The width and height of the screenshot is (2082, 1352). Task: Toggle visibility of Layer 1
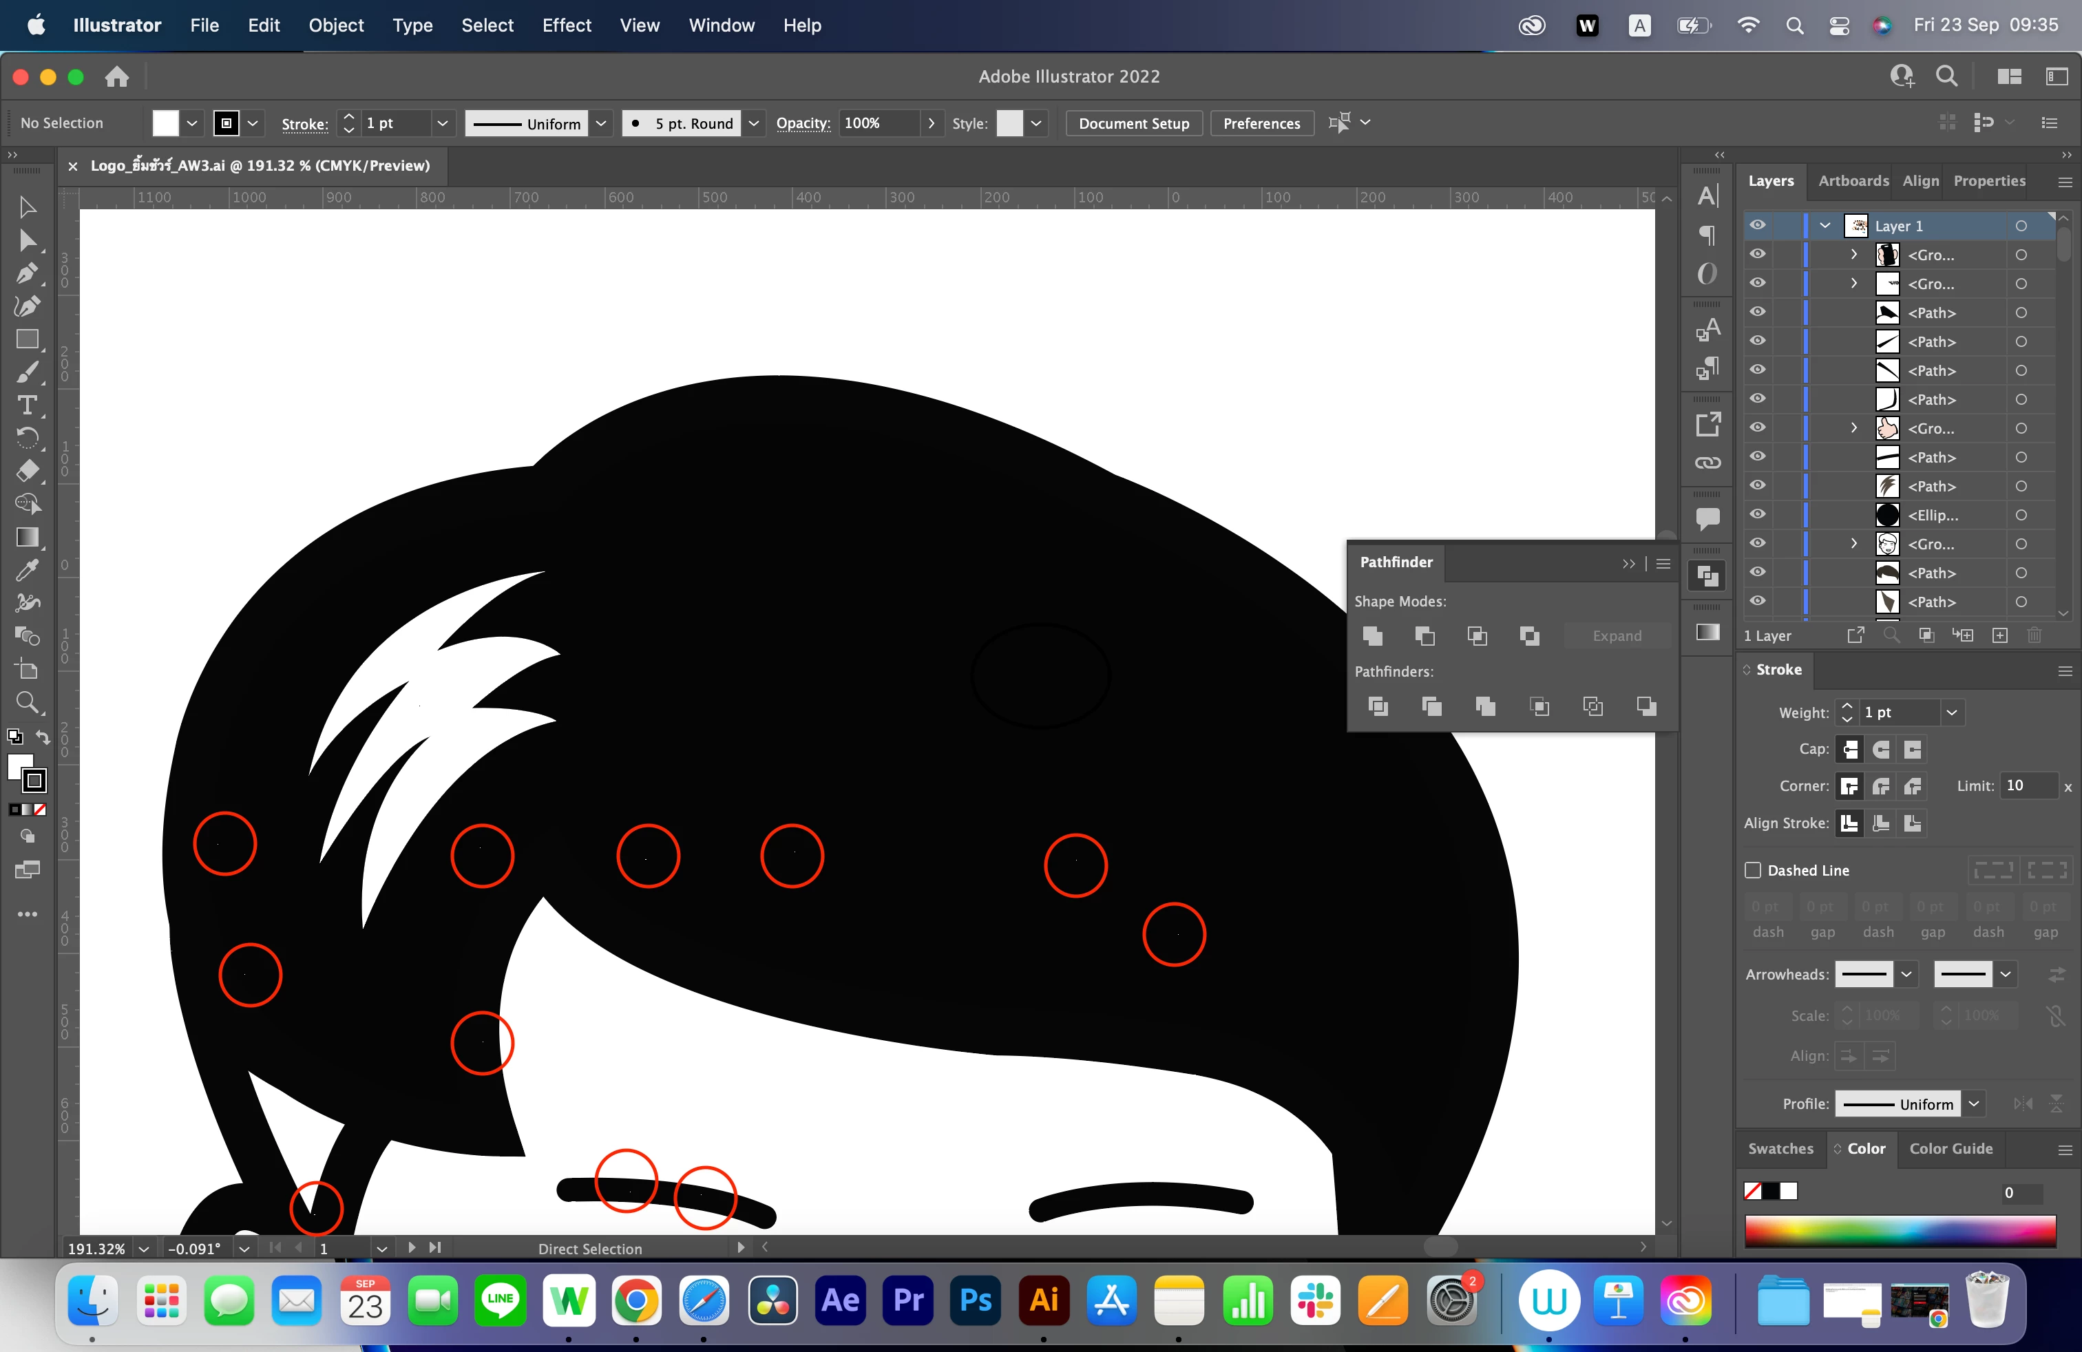(x=1756, y=226)
